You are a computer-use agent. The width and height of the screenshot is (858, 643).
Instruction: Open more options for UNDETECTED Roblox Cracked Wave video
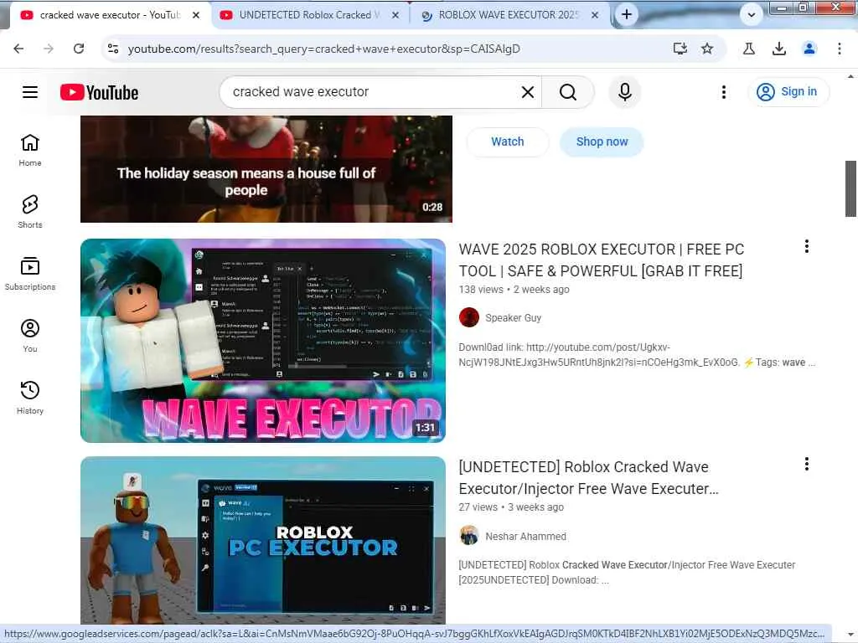[807, 464]
